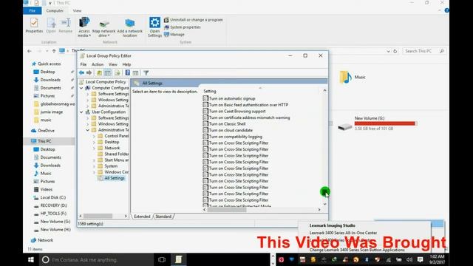Image resolution: width=473 pixels, height=266 pixels.
Task: Open the Action Center notification icon
Action: (x=420, y=259)
